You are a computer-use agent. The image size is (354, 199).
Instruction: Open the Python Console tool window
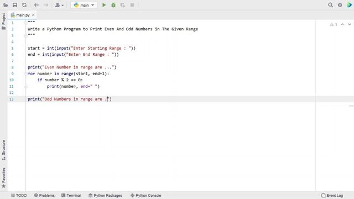(146, 195)
